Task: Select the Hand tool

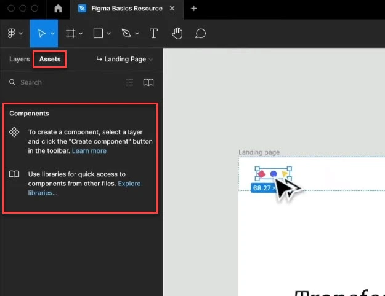Action: (177, 33)
